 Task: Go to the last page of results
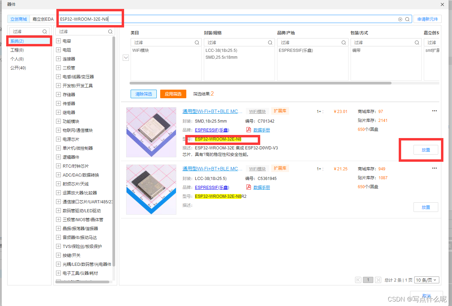378,280
